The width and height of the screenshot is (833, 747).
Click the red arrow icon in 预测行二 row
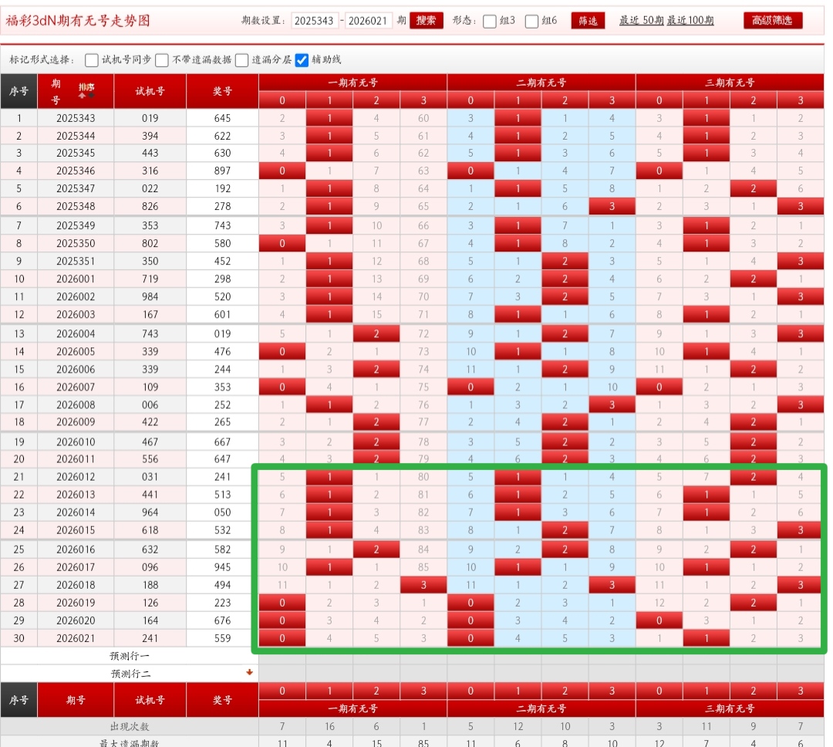pos(250,672)
